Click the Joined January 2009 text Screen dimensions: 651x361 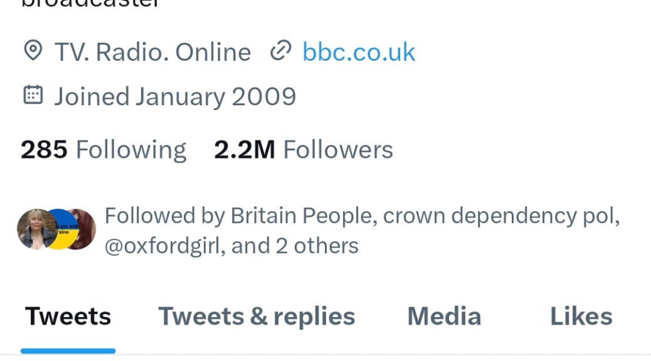174,97
